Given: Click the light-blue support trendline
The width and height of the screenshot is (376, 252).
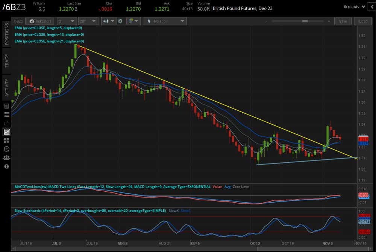Looking at the screenshot, I should (x=307, y=161).
